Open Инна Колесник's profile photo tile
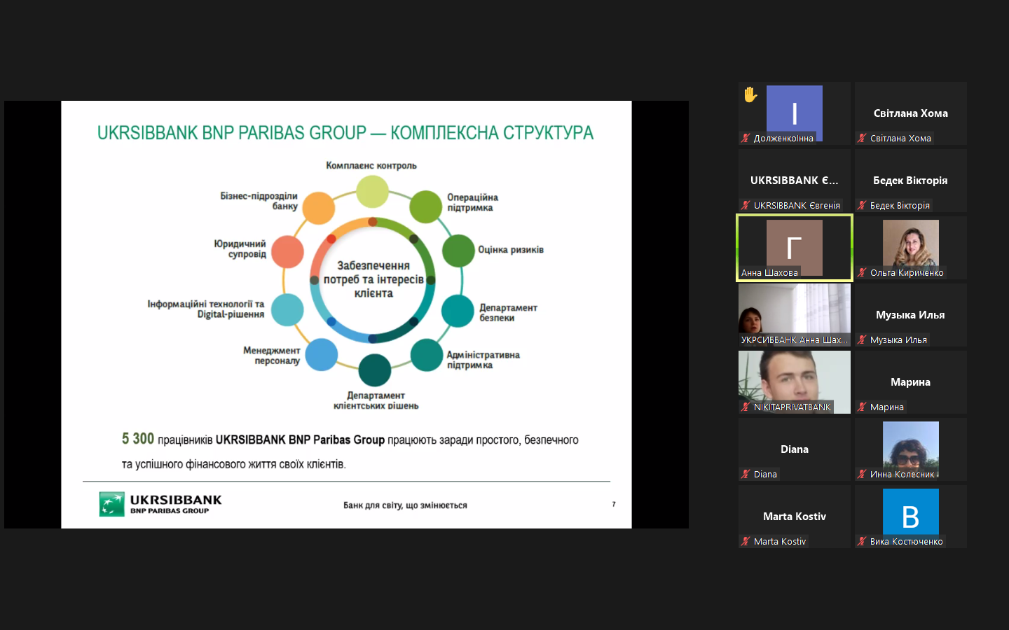The height and width of the screenshot is (630, 1009). click(x=910, y=447)
